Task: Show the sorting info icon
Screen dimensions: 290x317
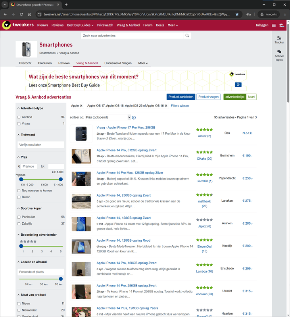Action: [x=134, y=117]
